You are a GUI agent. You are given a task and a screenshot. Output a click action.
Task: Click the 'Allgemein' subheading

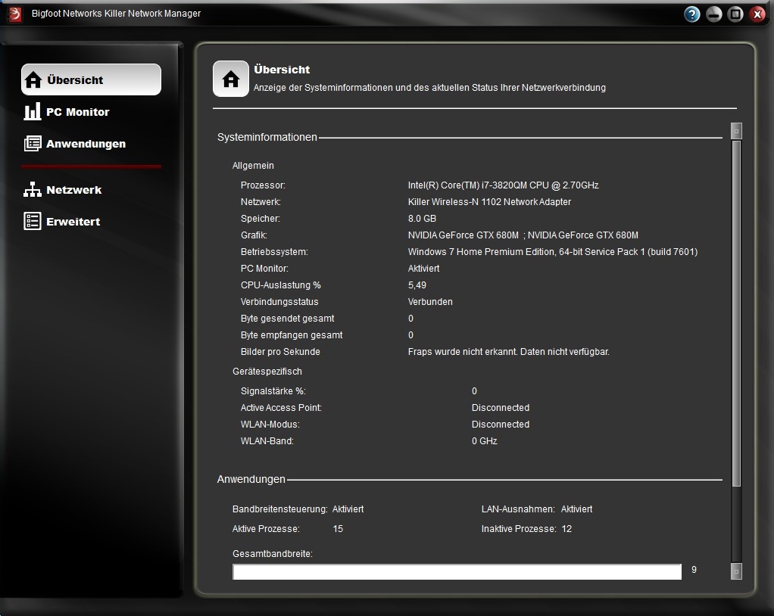[x=253, y=166]
